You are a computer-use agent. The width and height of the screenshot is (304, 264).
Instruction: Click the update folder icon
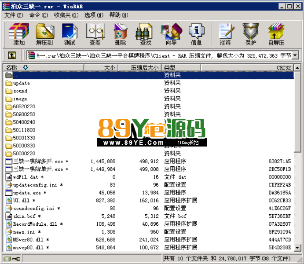(x=9, y=83)
